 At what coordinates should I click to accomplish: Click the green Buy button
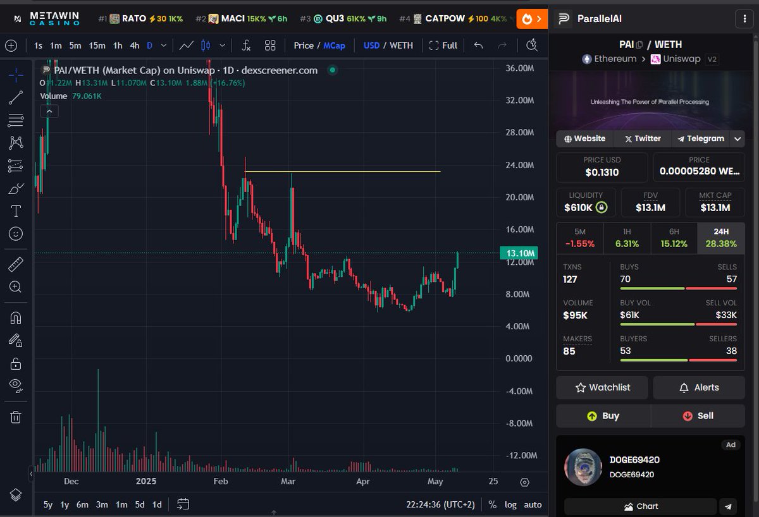tap(603, 416)
